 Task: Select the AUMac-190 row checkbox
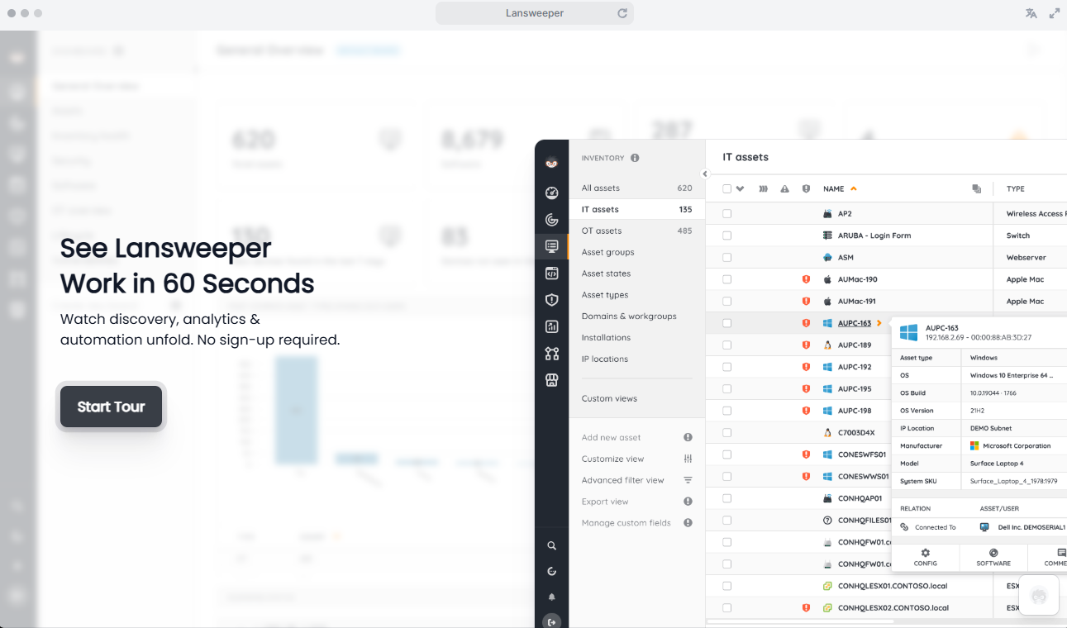(x=726, y=279)
